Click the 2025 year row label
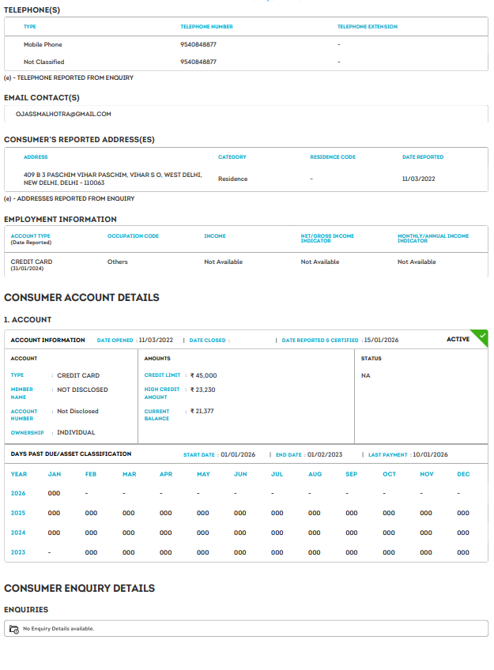Screen dimensions: 494x670 [18, 513]
